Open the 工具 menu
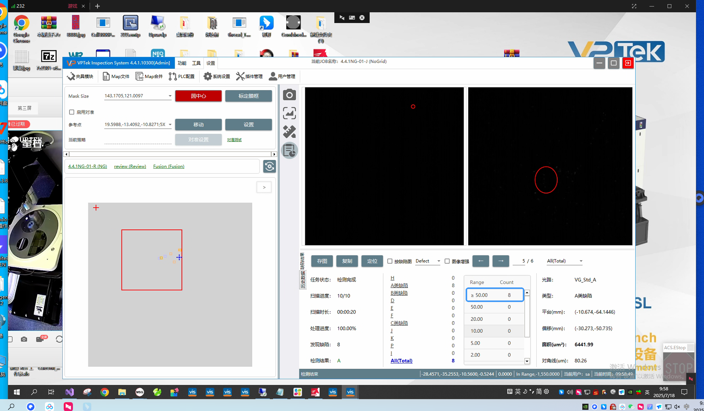 pos(196,63)
